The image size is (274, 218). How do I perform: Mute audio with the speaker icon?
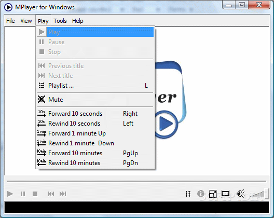pos(241,194)
